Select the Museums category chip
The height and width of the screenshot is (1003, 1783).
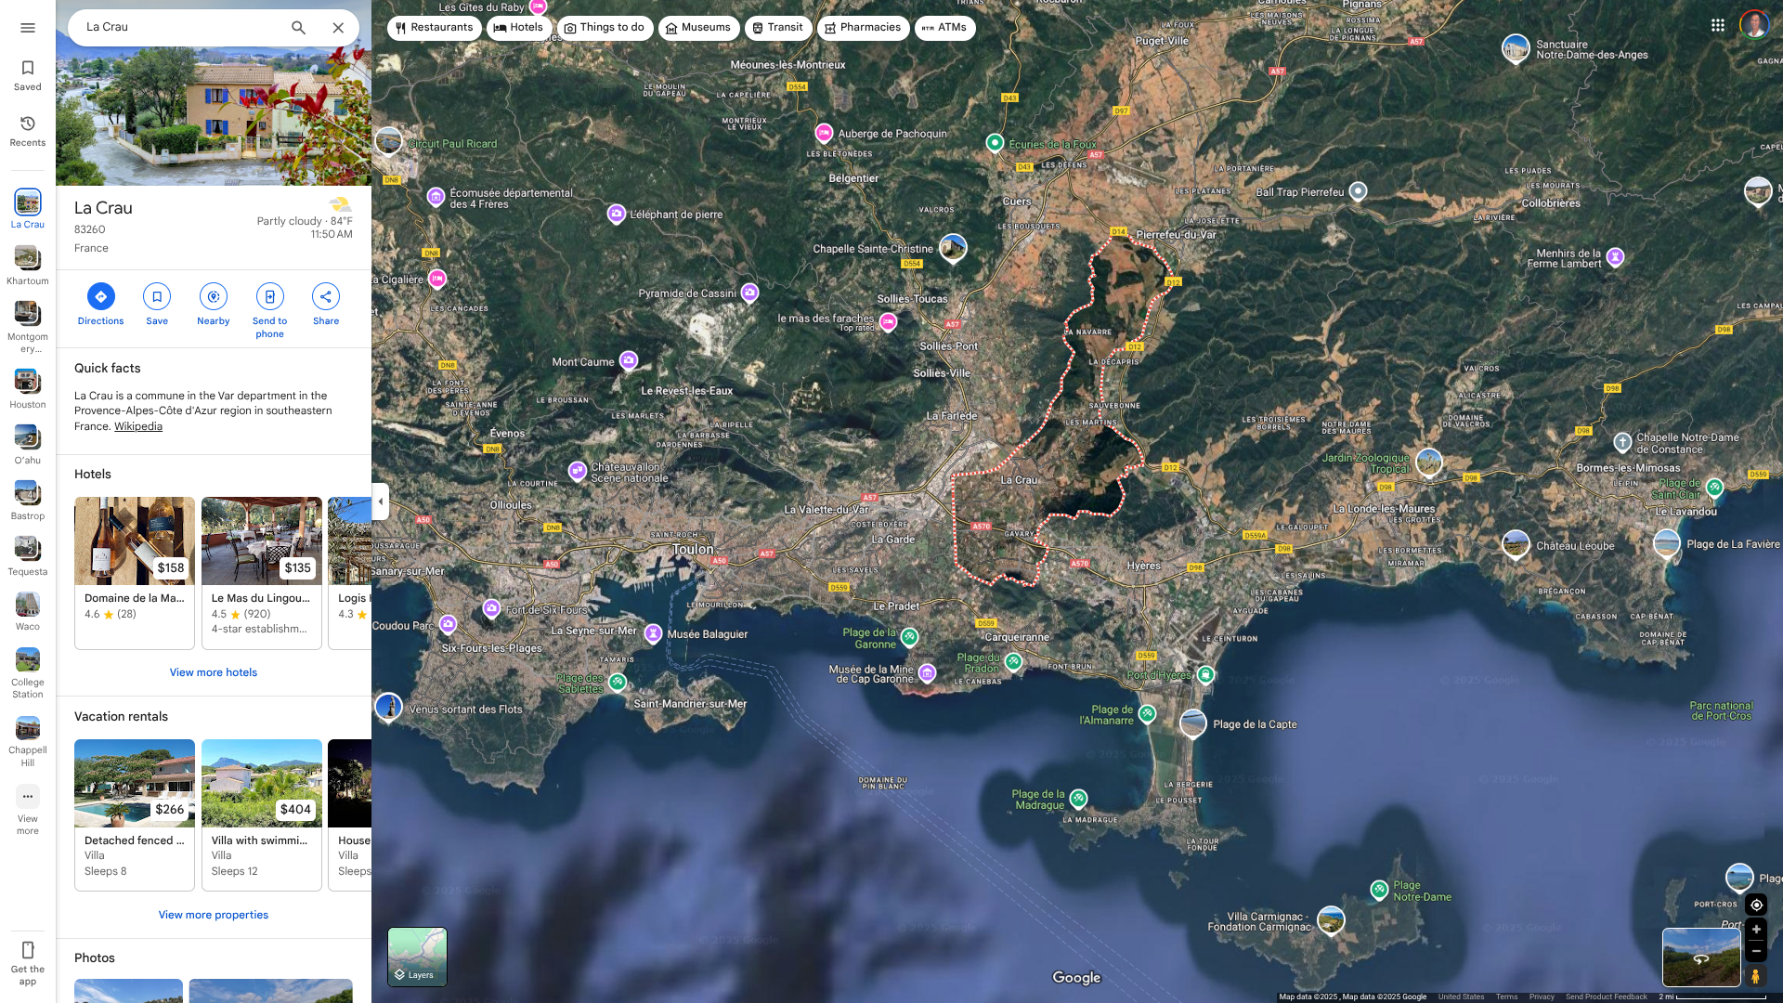[698, 28]
